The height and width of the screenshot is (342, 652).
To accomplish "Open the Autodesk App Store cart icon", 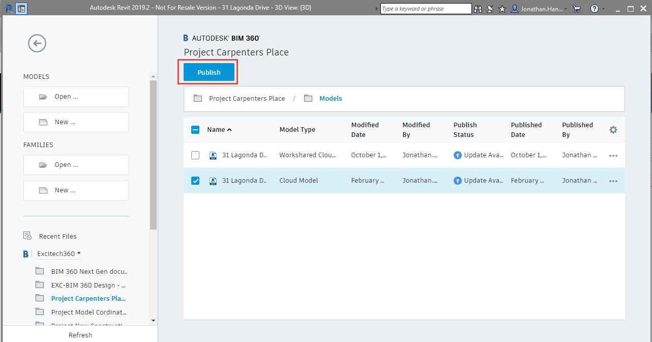I will [x=576, y=9].
